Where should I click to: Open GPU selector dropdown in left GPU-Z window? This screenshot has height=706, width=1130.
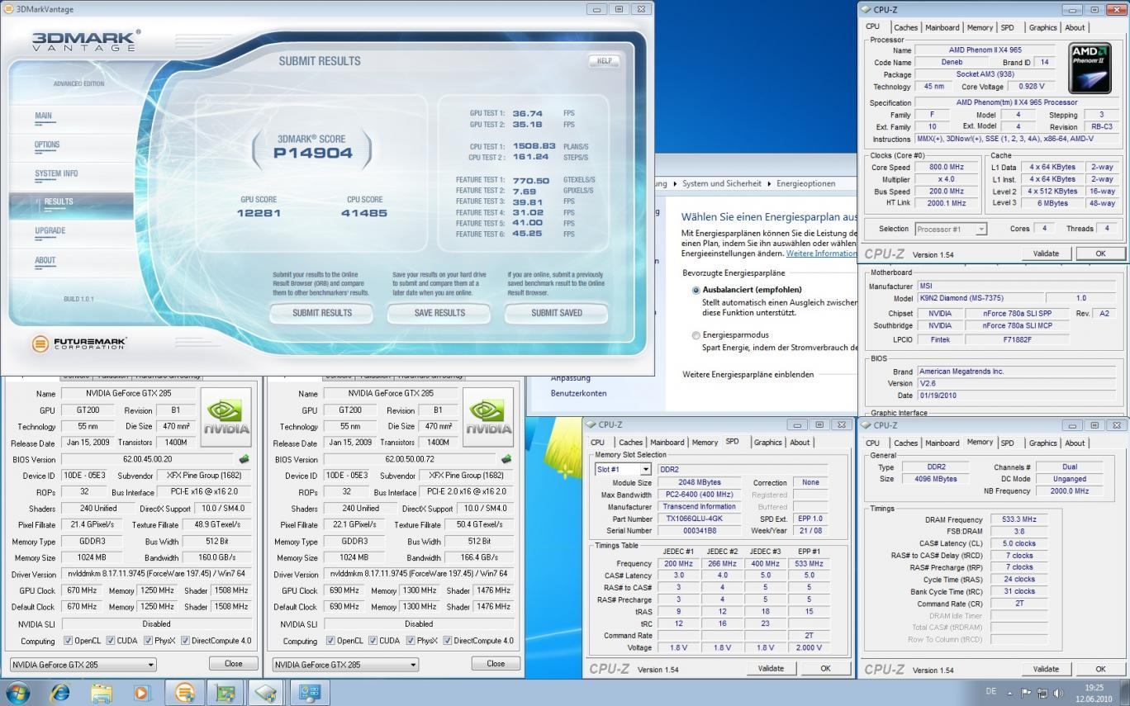tap(83, 664)
